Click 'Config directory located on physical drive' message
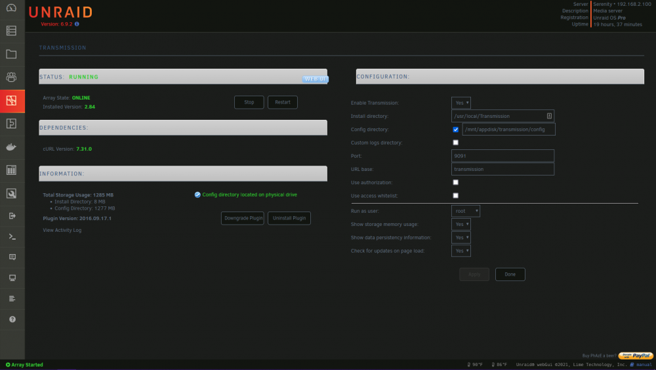Image resolution: width=656 pixels, height=370 pixels. pyautogui.click(x=249, y=194)
